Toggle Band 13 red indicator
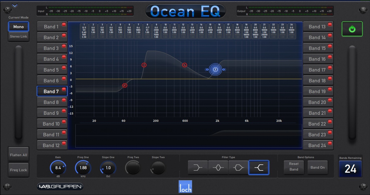370x195 pixels. (x=330, y=25)
